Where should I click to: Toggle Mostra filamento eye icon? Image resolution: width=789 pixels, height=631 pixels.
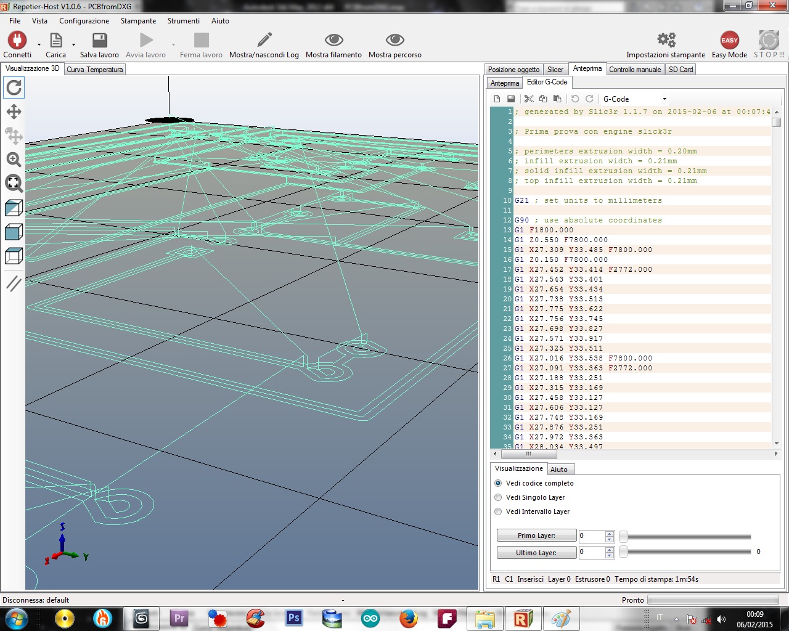(333, 41)
